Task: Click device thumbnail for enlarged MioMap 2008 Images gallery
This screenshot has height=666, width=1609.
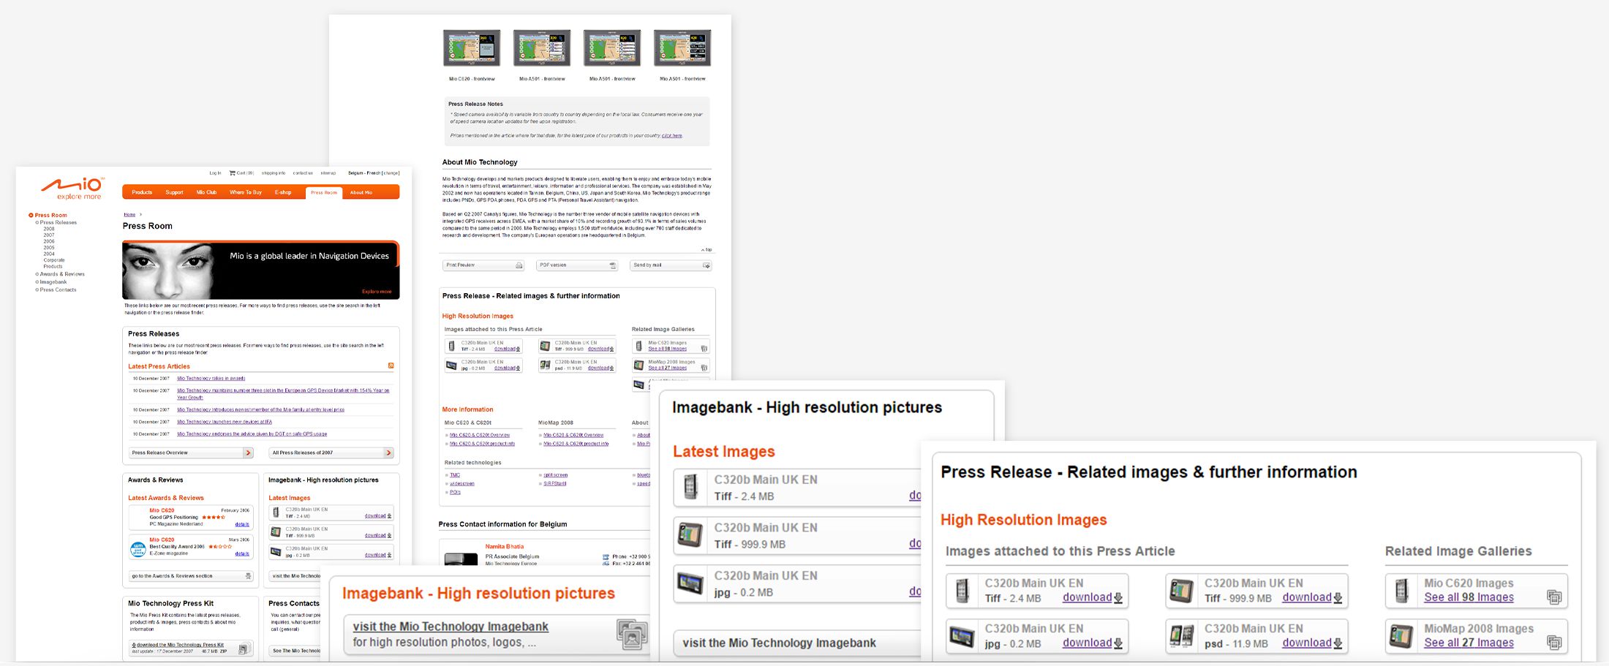Action: pyautogui.click(x=1401, y=636)
